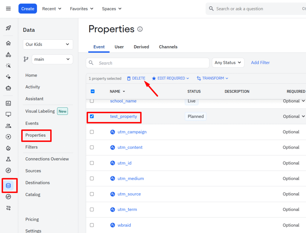Go to the home icon in the sidebar
This screenshot has width=306, height=233.
pos(8,43)
